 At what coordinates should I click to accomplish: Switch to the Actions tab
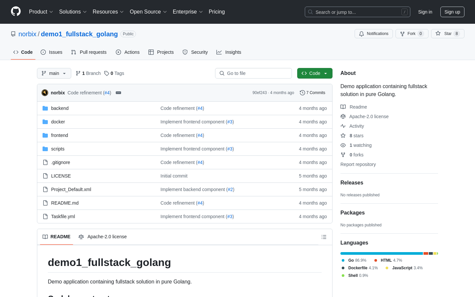(x=128, y=52)
